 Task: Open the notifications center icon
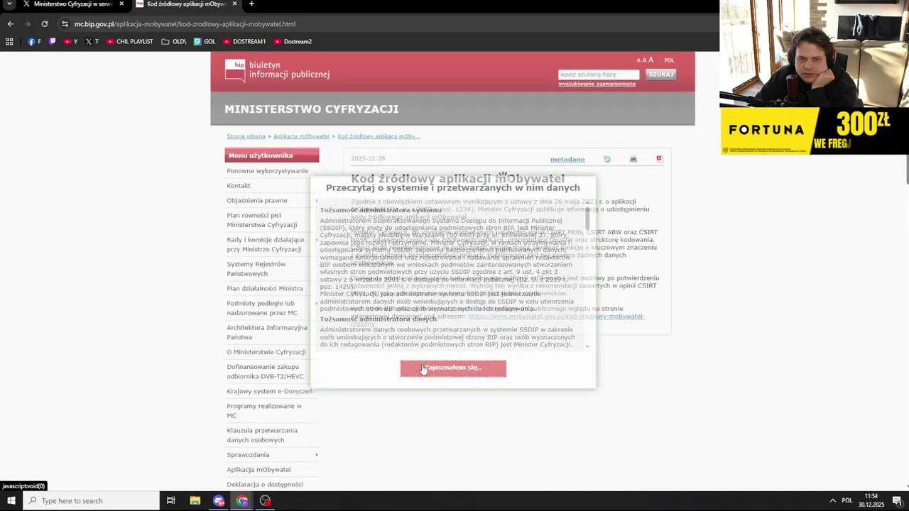point(897,501)
